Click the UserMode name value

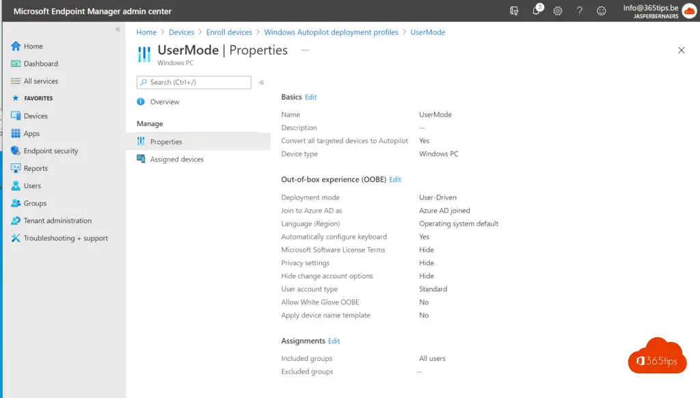click(x=435, y=114)
